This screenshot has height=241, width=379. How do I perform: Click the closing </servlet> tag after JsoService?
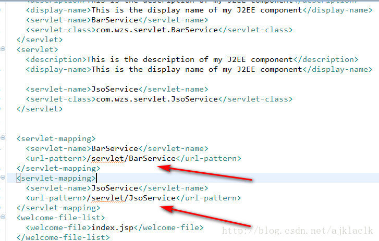pos(40,109)
